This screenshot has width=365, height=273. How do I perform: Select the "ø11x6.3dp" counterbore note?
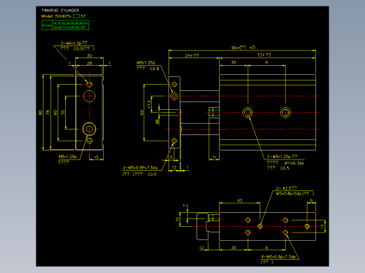click(294, 163)
